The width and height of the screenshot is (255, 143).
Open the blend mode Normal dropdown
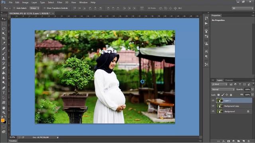click(x=223, y=89)
